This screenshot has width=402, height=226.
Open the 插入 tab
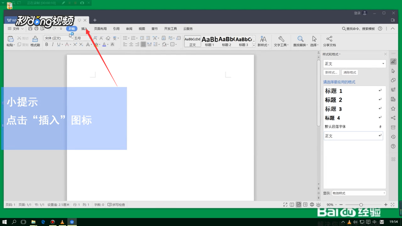[x=84, y=29]
